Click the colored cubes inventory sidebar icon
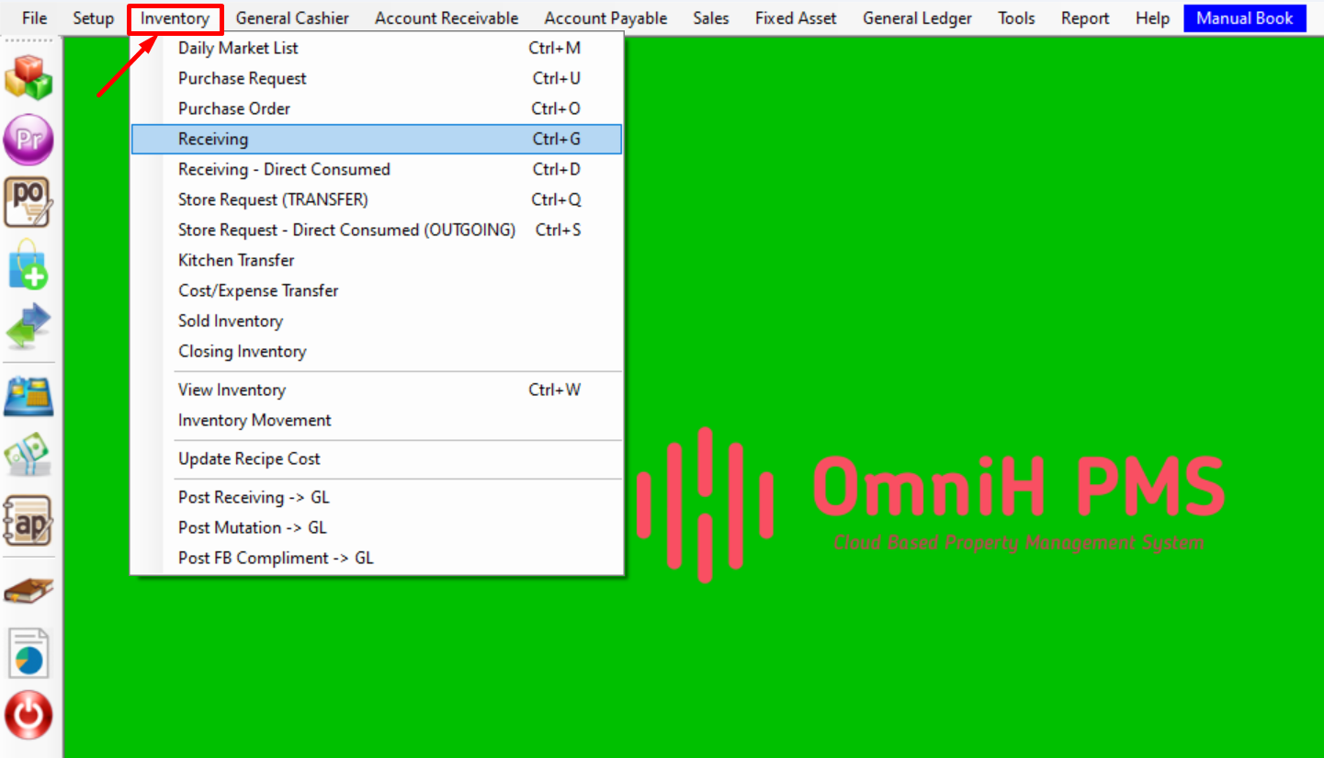The image size is (1324, 758). click(x=28, y=78)
